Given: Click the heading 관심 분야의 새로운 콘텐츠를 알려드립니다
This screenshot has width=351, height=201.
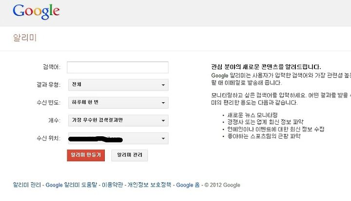Looking at the screenshot, I should click(x=266, y=67).
